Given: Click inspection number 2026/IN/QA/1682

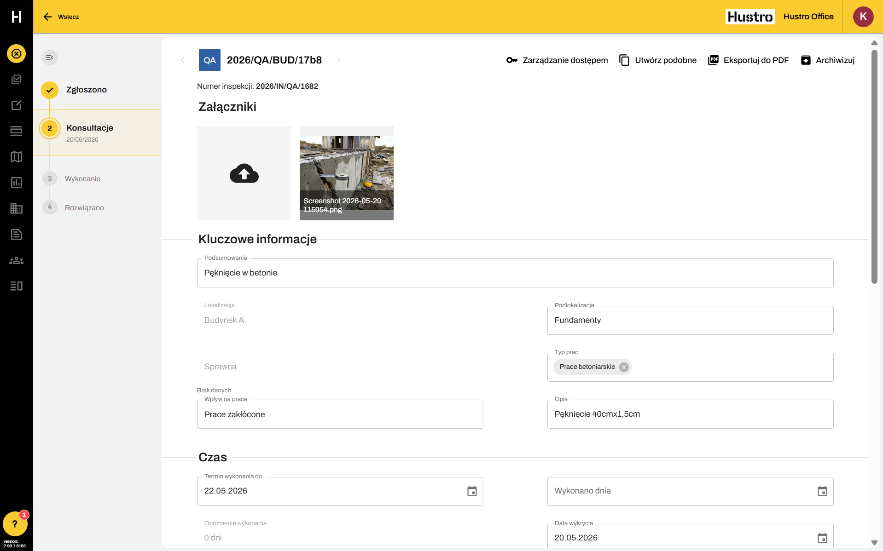Looking at the screenshot, I should 287,86.
